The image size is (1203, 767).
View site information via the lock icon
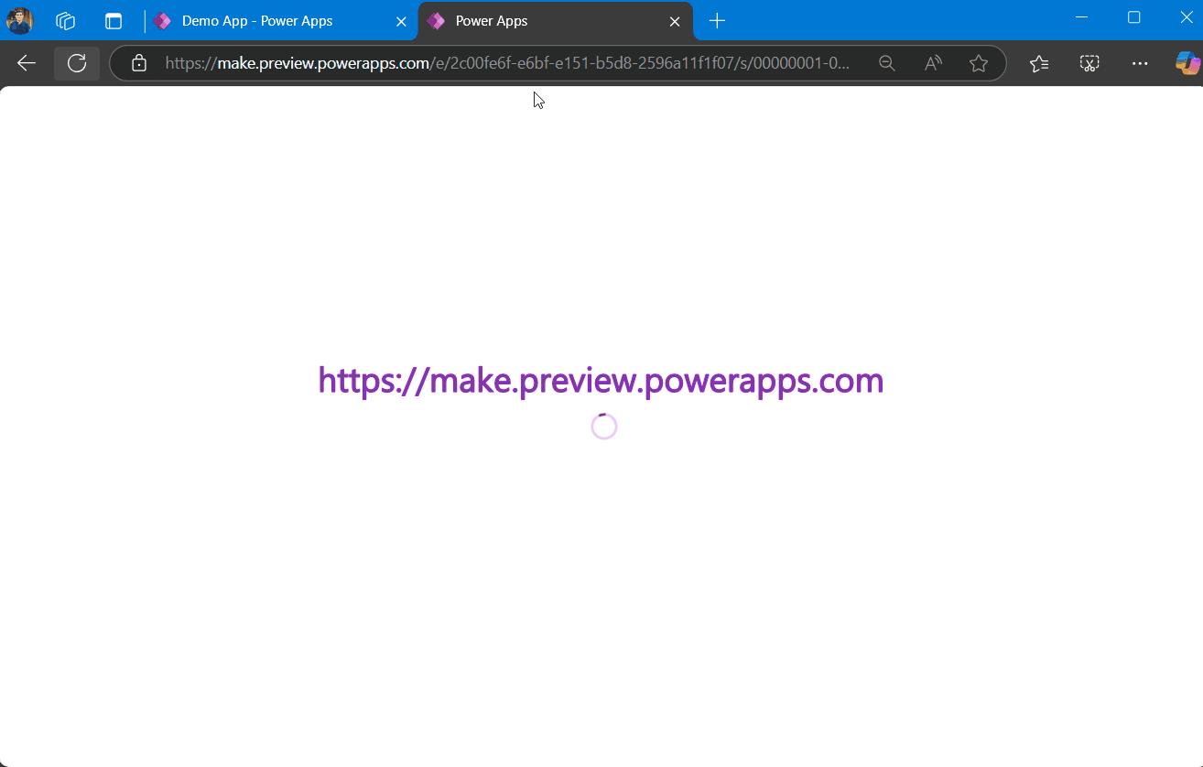(x=138, y=63)
